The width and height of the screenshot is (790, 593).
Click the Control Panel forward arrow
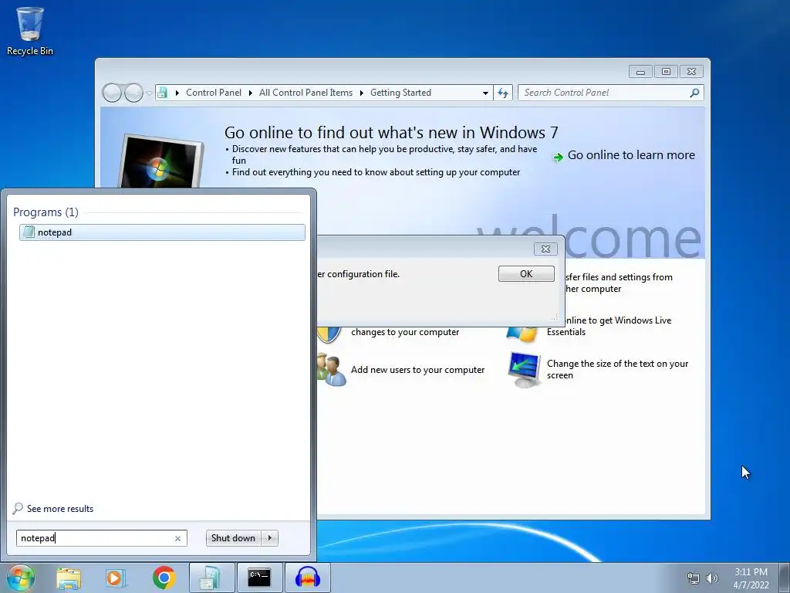(x=133, y=93)
